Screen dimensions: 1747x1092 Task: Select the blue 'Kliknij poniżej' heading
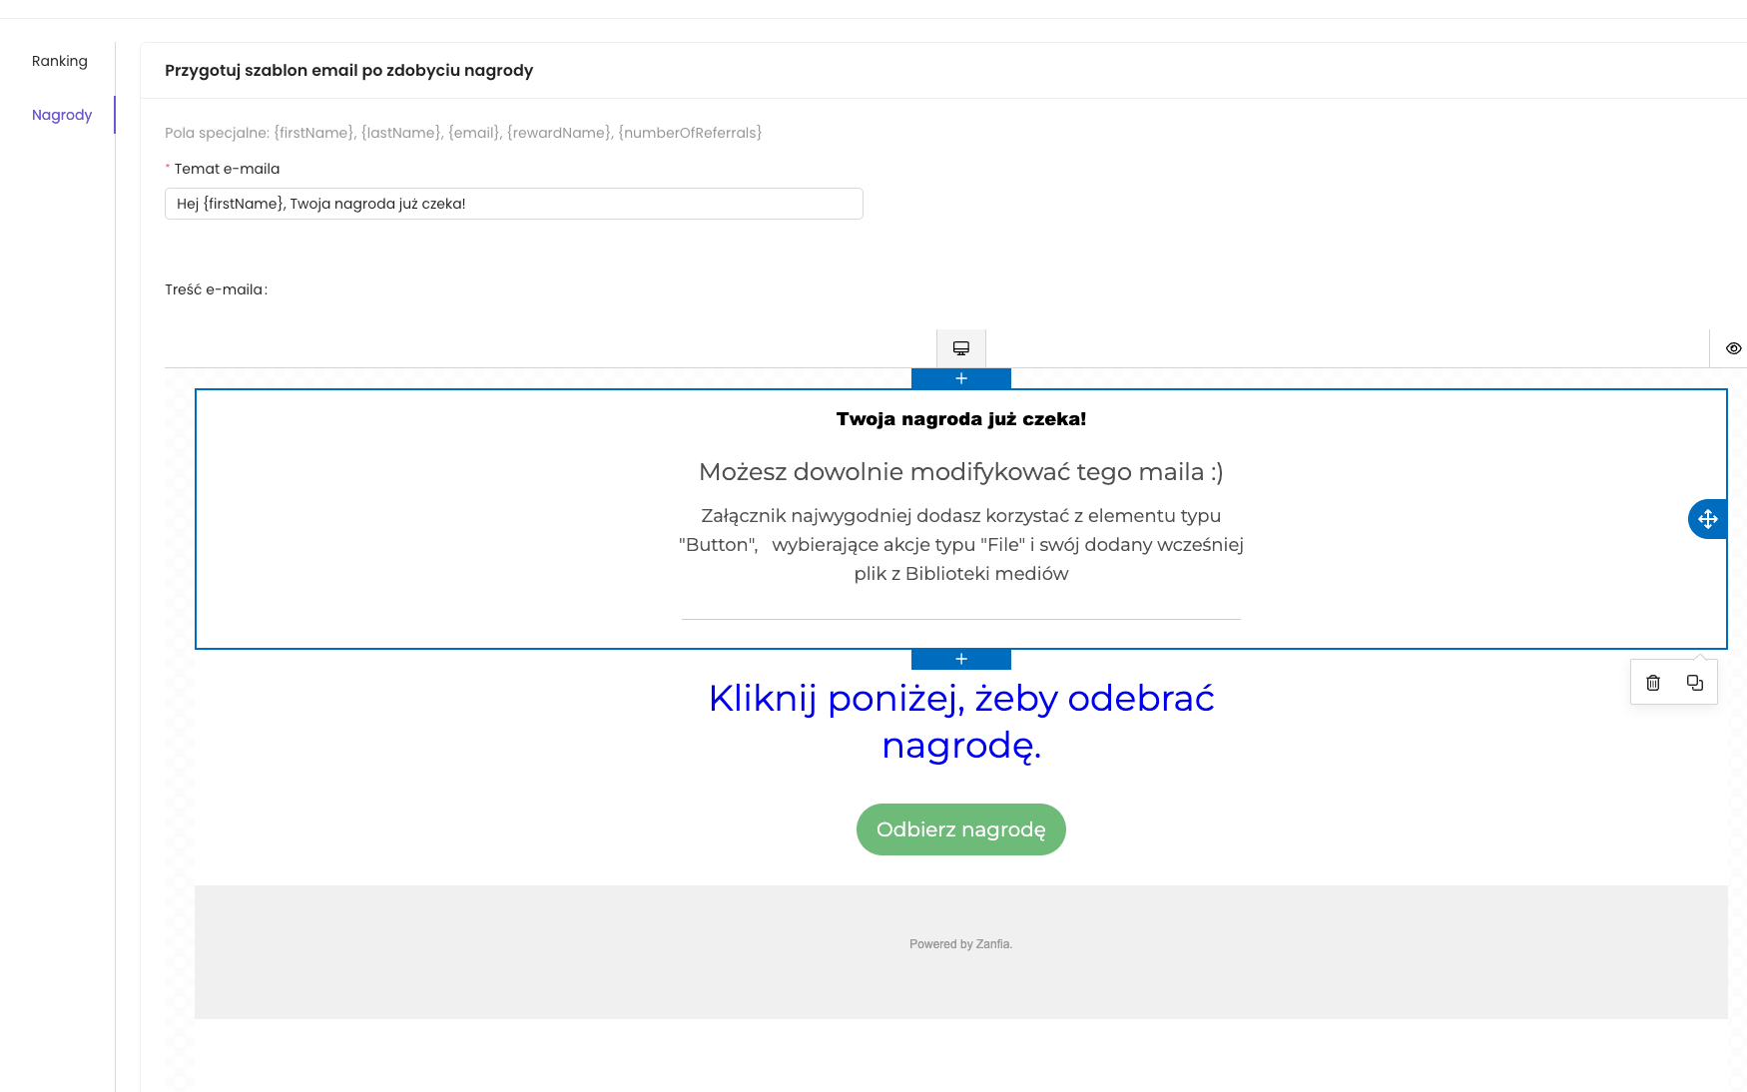pos(960,721)
